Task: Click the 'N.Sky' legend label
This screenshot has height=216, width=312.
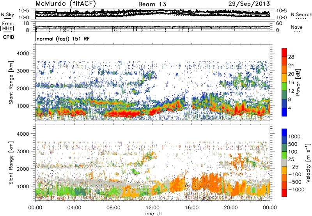Action: [7, 14]
